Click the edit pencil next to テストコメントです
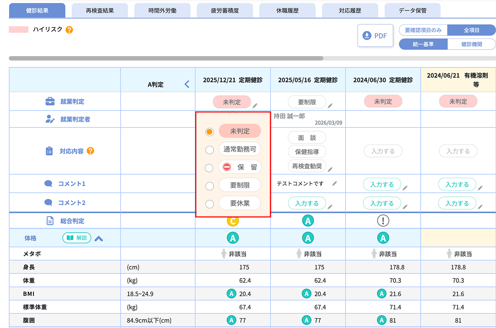Image resolution: width=496 pixels, height=328 pixels. pos(334,184)
